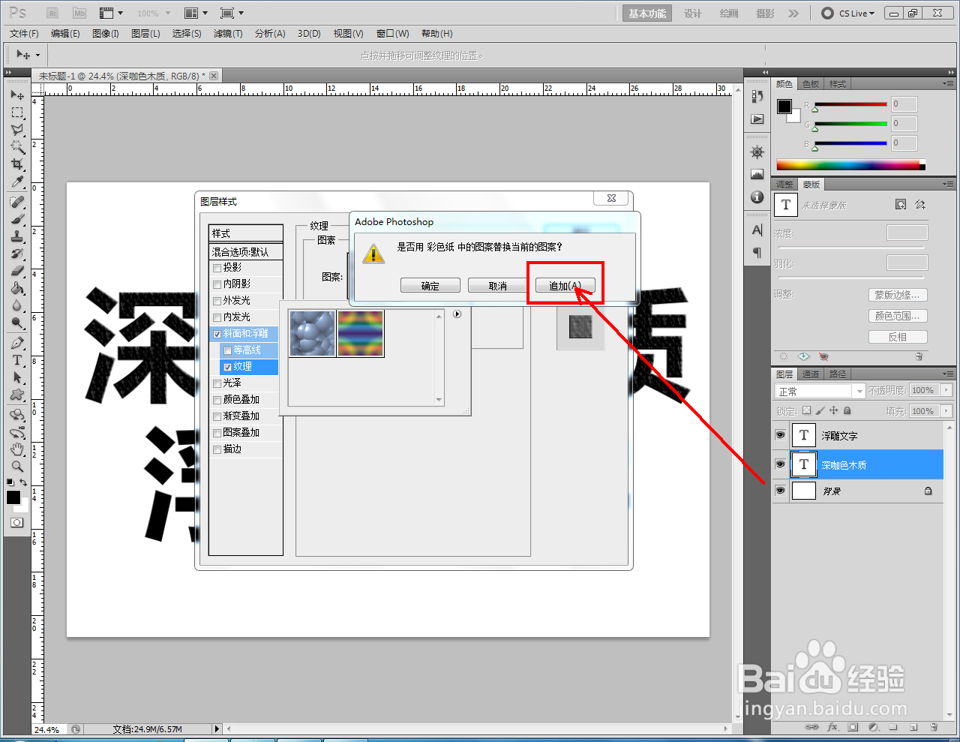Screen dimensions: 960x742
Task: Launch Bridge from the Br icon
Action: click(52, 13)
